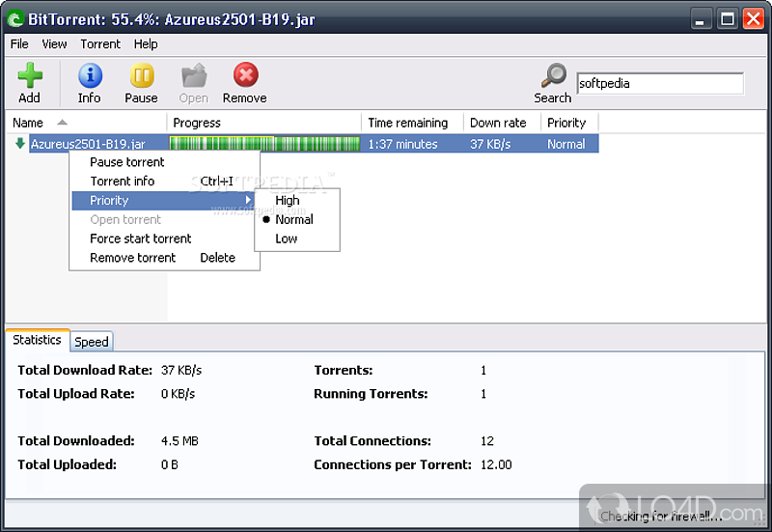This screenshot has width=772, height=532.
Task: Open the File menu
Action: click(19, 43)
